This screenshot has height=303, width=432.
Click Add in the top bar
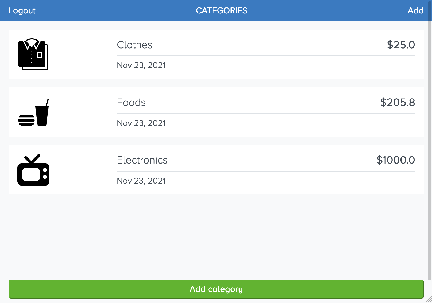coord(416,11)
